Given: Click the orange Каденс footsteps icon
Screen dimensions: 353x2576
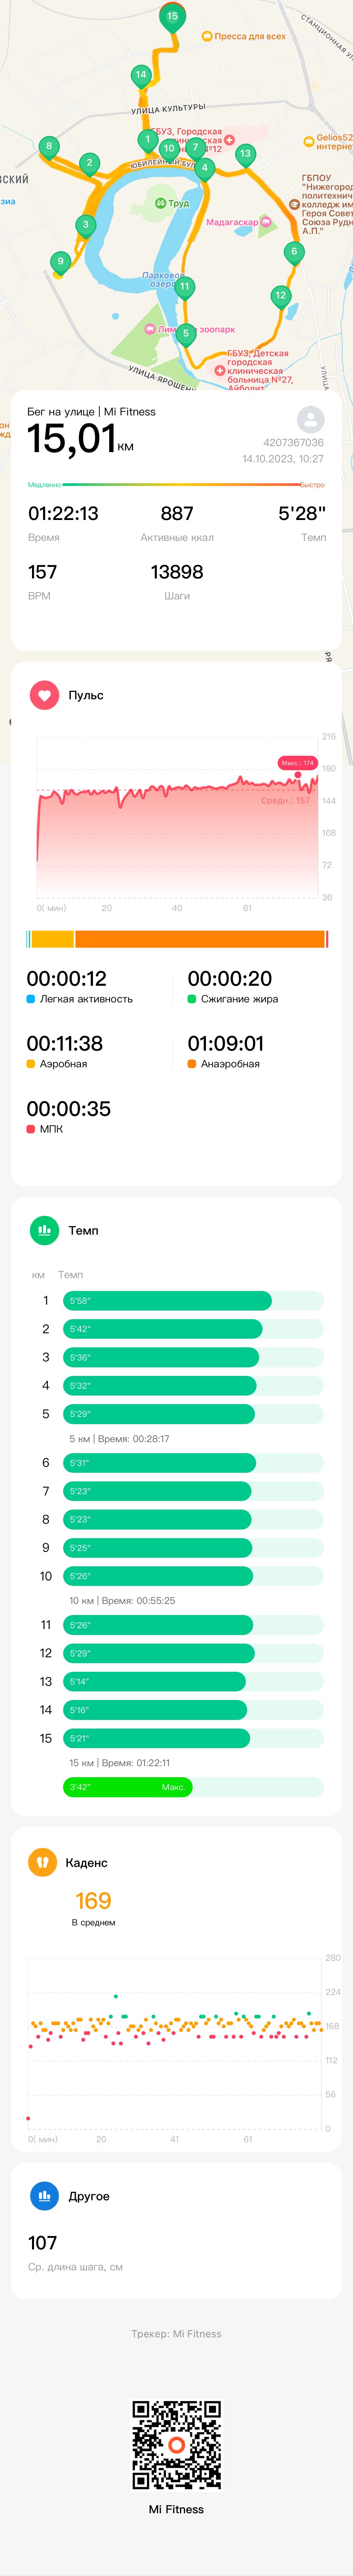Looking at the screenshot, I should tap(42, 1862).
